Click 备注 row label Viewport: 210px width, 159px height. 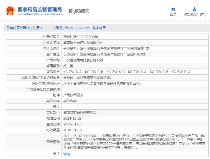pyautogui.click(x=56, y=107)
